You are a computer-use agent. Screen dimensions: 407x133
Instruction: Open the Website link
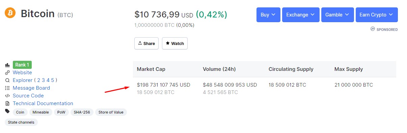coord(22,73)
